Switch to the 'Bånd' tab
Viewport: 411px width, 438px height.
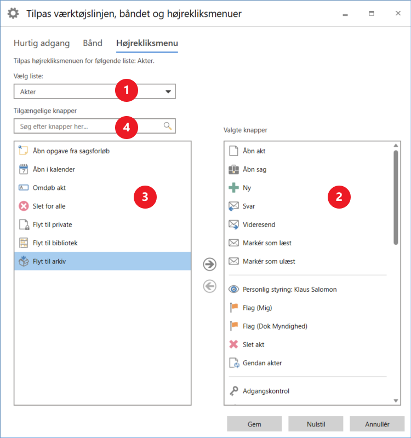(x=93, y=43)
